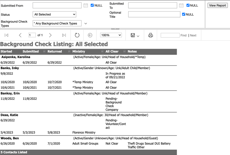
Task: Click returned date 7/1/2020
Action: coord(54,143)
